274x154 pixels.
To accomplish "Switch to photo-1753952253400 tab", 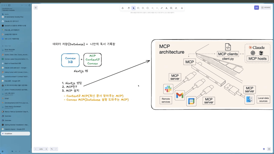I will tap(15, 90).
